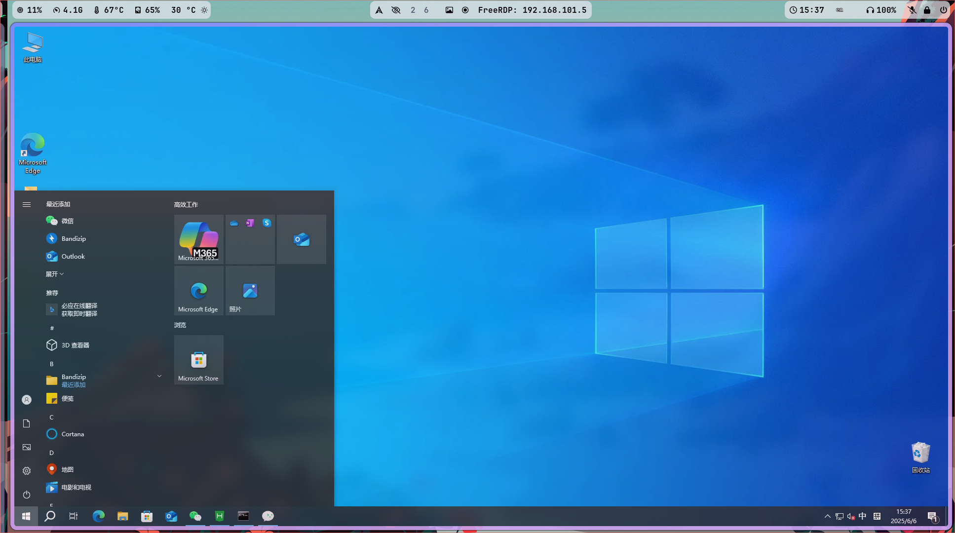Screen dimensions: 955x533
Task: Click the taskbar search magnifier icon
Action: [x=50, y=516]
